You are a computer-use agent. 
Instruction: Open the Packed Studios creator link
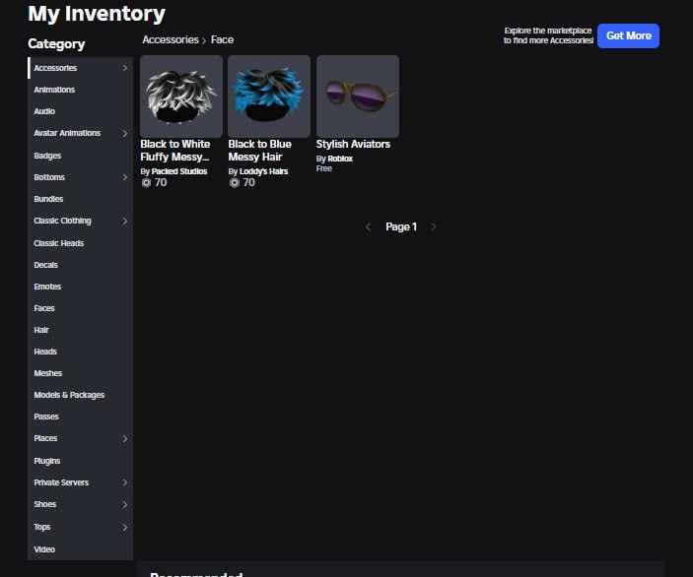click(x=179, y=171)
